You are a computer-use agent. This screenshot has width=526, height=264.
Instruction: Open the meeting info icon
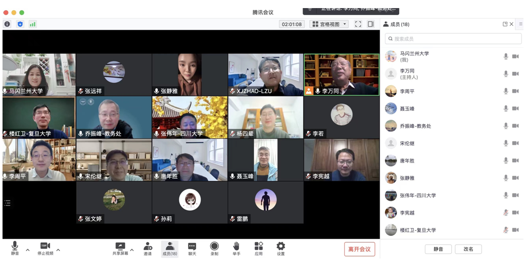(x=7, y=24)
